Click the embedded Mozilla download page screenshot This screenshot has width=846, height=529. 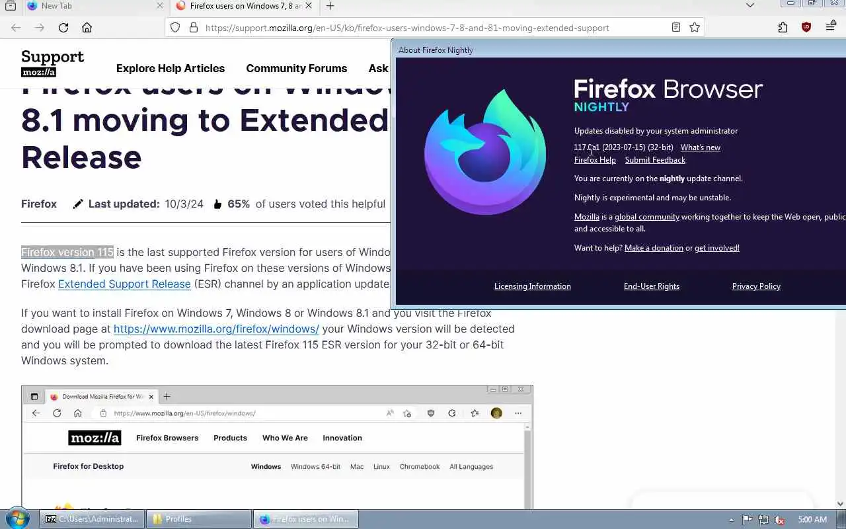tap(277, 447)
